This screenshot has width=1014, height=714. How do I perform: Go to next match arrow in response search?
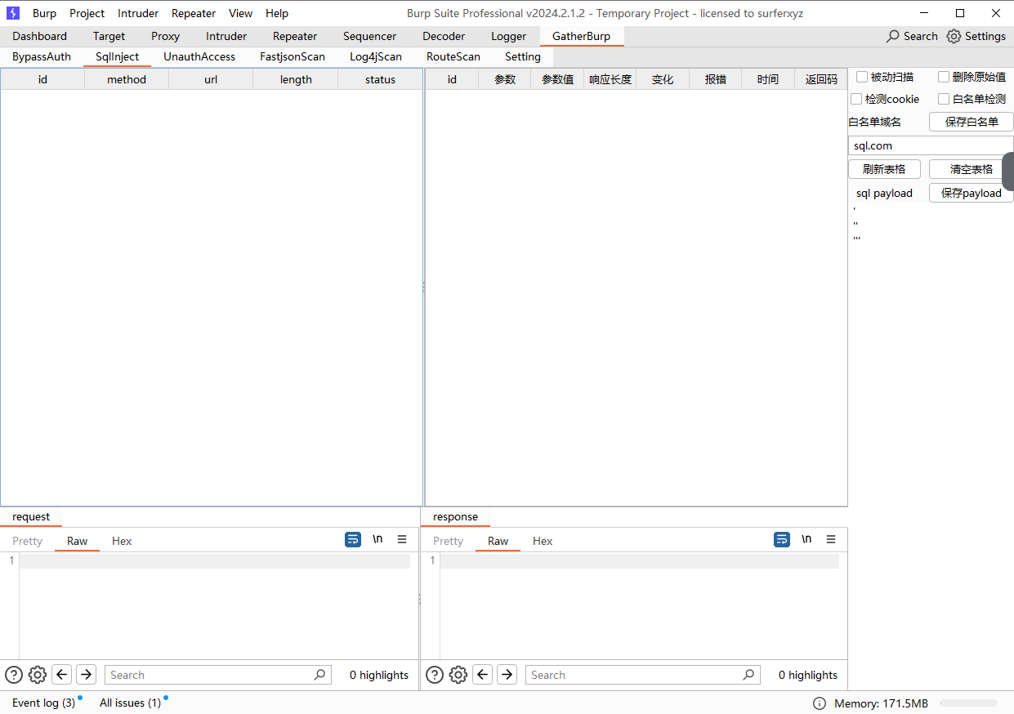point(507,675)
